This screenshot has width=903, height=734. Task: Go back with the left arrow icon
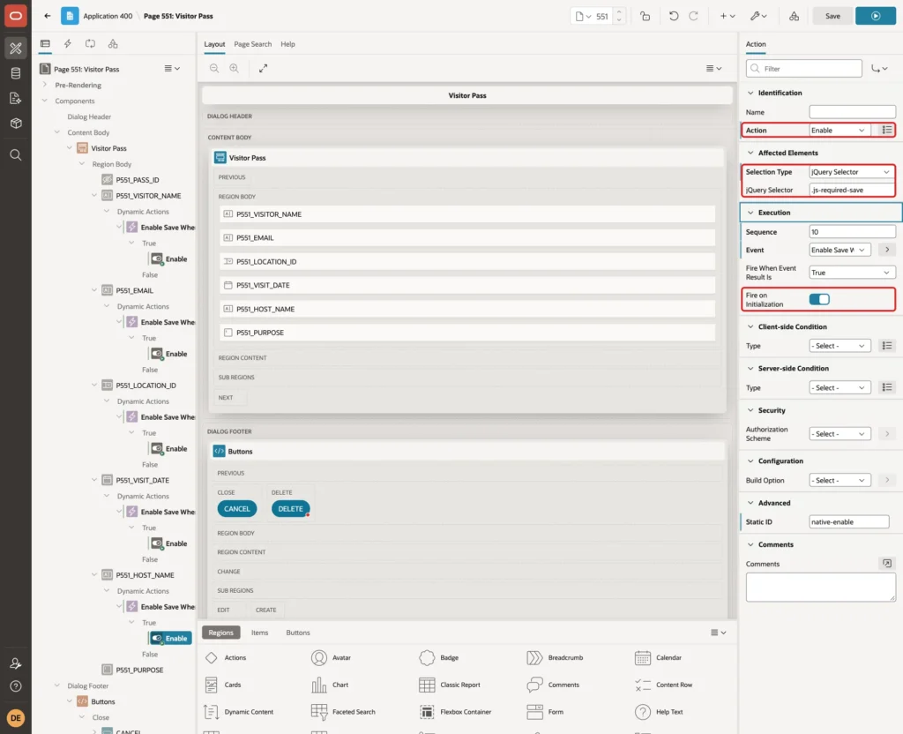tap(48, 16)
